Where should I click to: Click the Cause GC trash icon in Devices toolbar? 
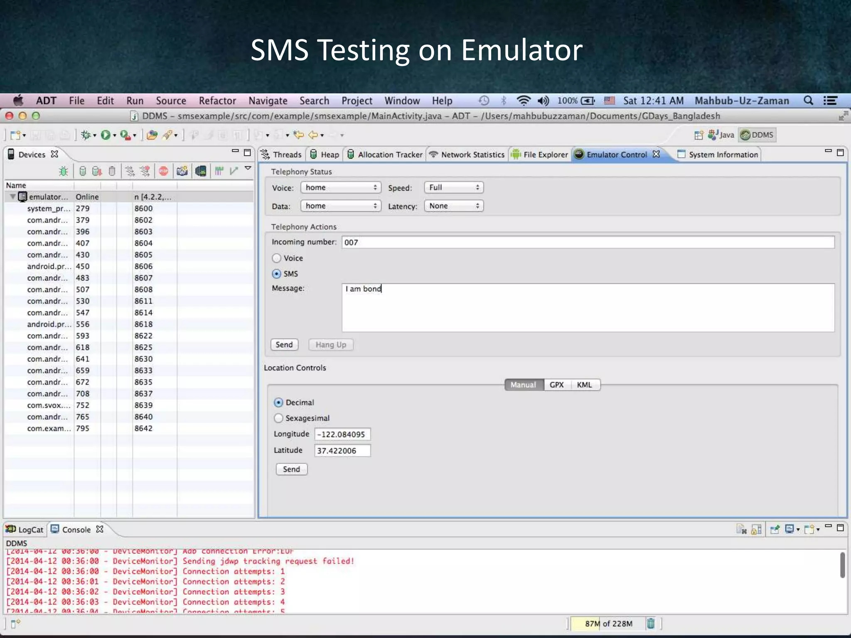click(x=112, y=171)
